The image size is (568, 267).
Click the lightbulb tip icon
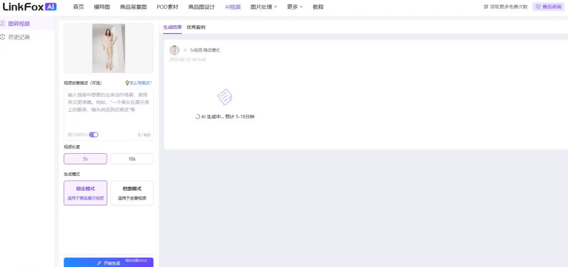coord(127,83)
